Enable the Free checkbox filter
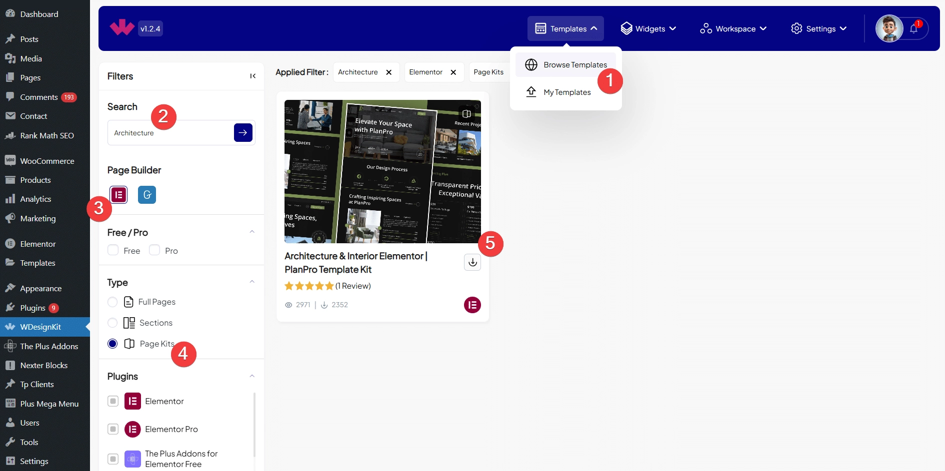 (113, 250)
